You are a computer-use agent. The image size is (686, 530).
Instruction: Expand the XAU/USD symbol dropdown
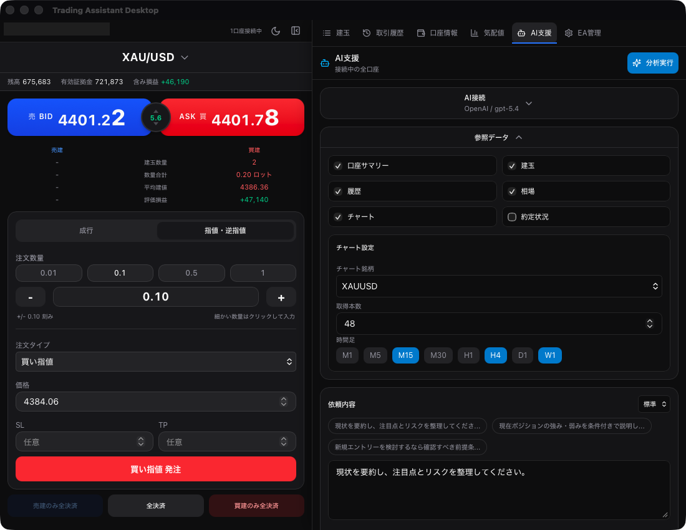156,57
